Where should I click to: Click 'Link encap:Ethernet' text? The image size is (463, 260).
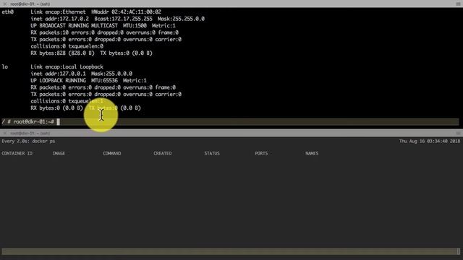(x=58, y=12)
